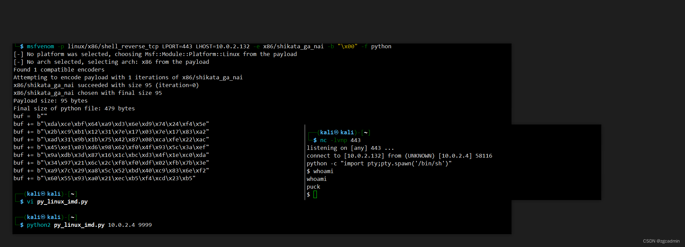Click the msfvenom command word
Image resolution: width=685 pixels, height=247 pixels.
(x=40, y=47)
